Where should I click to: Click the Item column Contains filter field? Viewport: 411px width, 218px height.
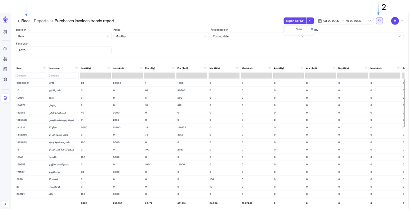pos(31,76)
